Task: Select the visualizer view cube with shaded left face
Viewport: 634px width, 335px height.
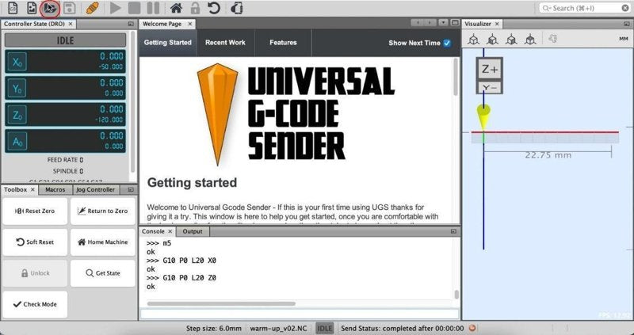Action: tap(492, 39)
